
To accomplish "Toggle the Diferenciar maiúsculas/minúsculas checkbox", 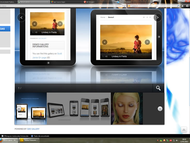I will tap(2, 136).
